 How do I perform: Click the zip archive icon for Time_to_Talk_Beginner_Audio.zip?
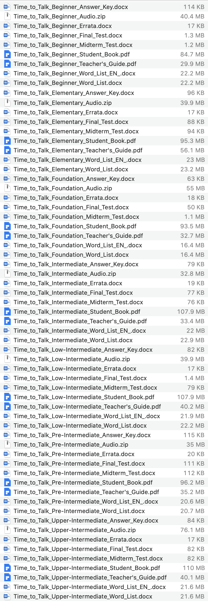[x=7, y=16]
